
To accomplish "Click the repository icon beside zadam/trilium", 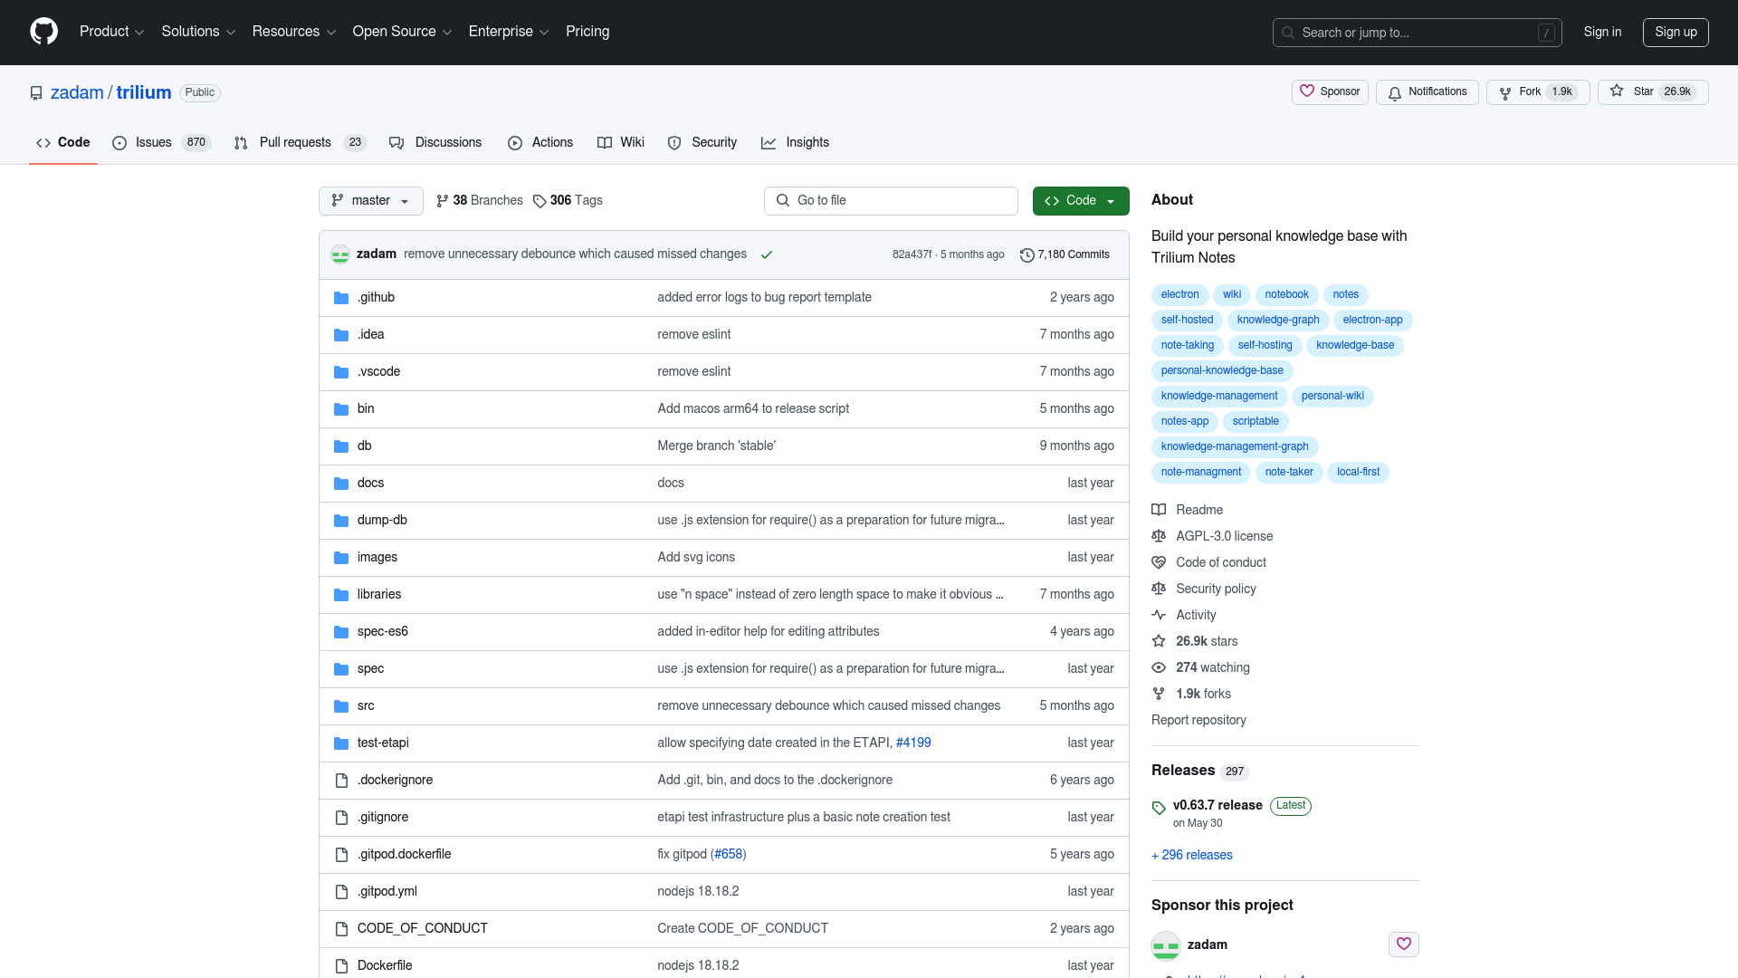I will tap(36, 93).
